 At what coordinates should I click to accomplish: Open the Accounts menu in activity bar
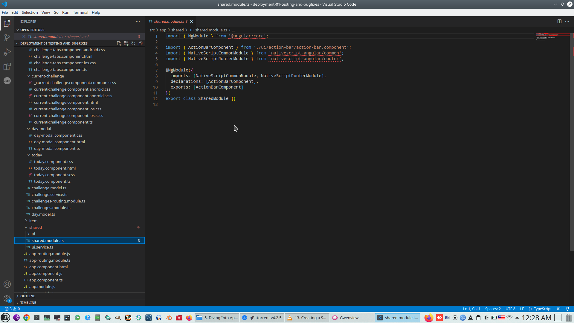coord(7,284)
